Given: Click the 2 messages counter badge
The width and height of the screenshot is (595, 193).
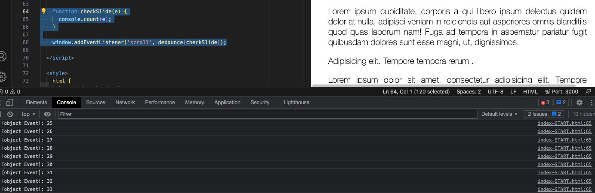Looking at the screenshot, I should (560, 103).
